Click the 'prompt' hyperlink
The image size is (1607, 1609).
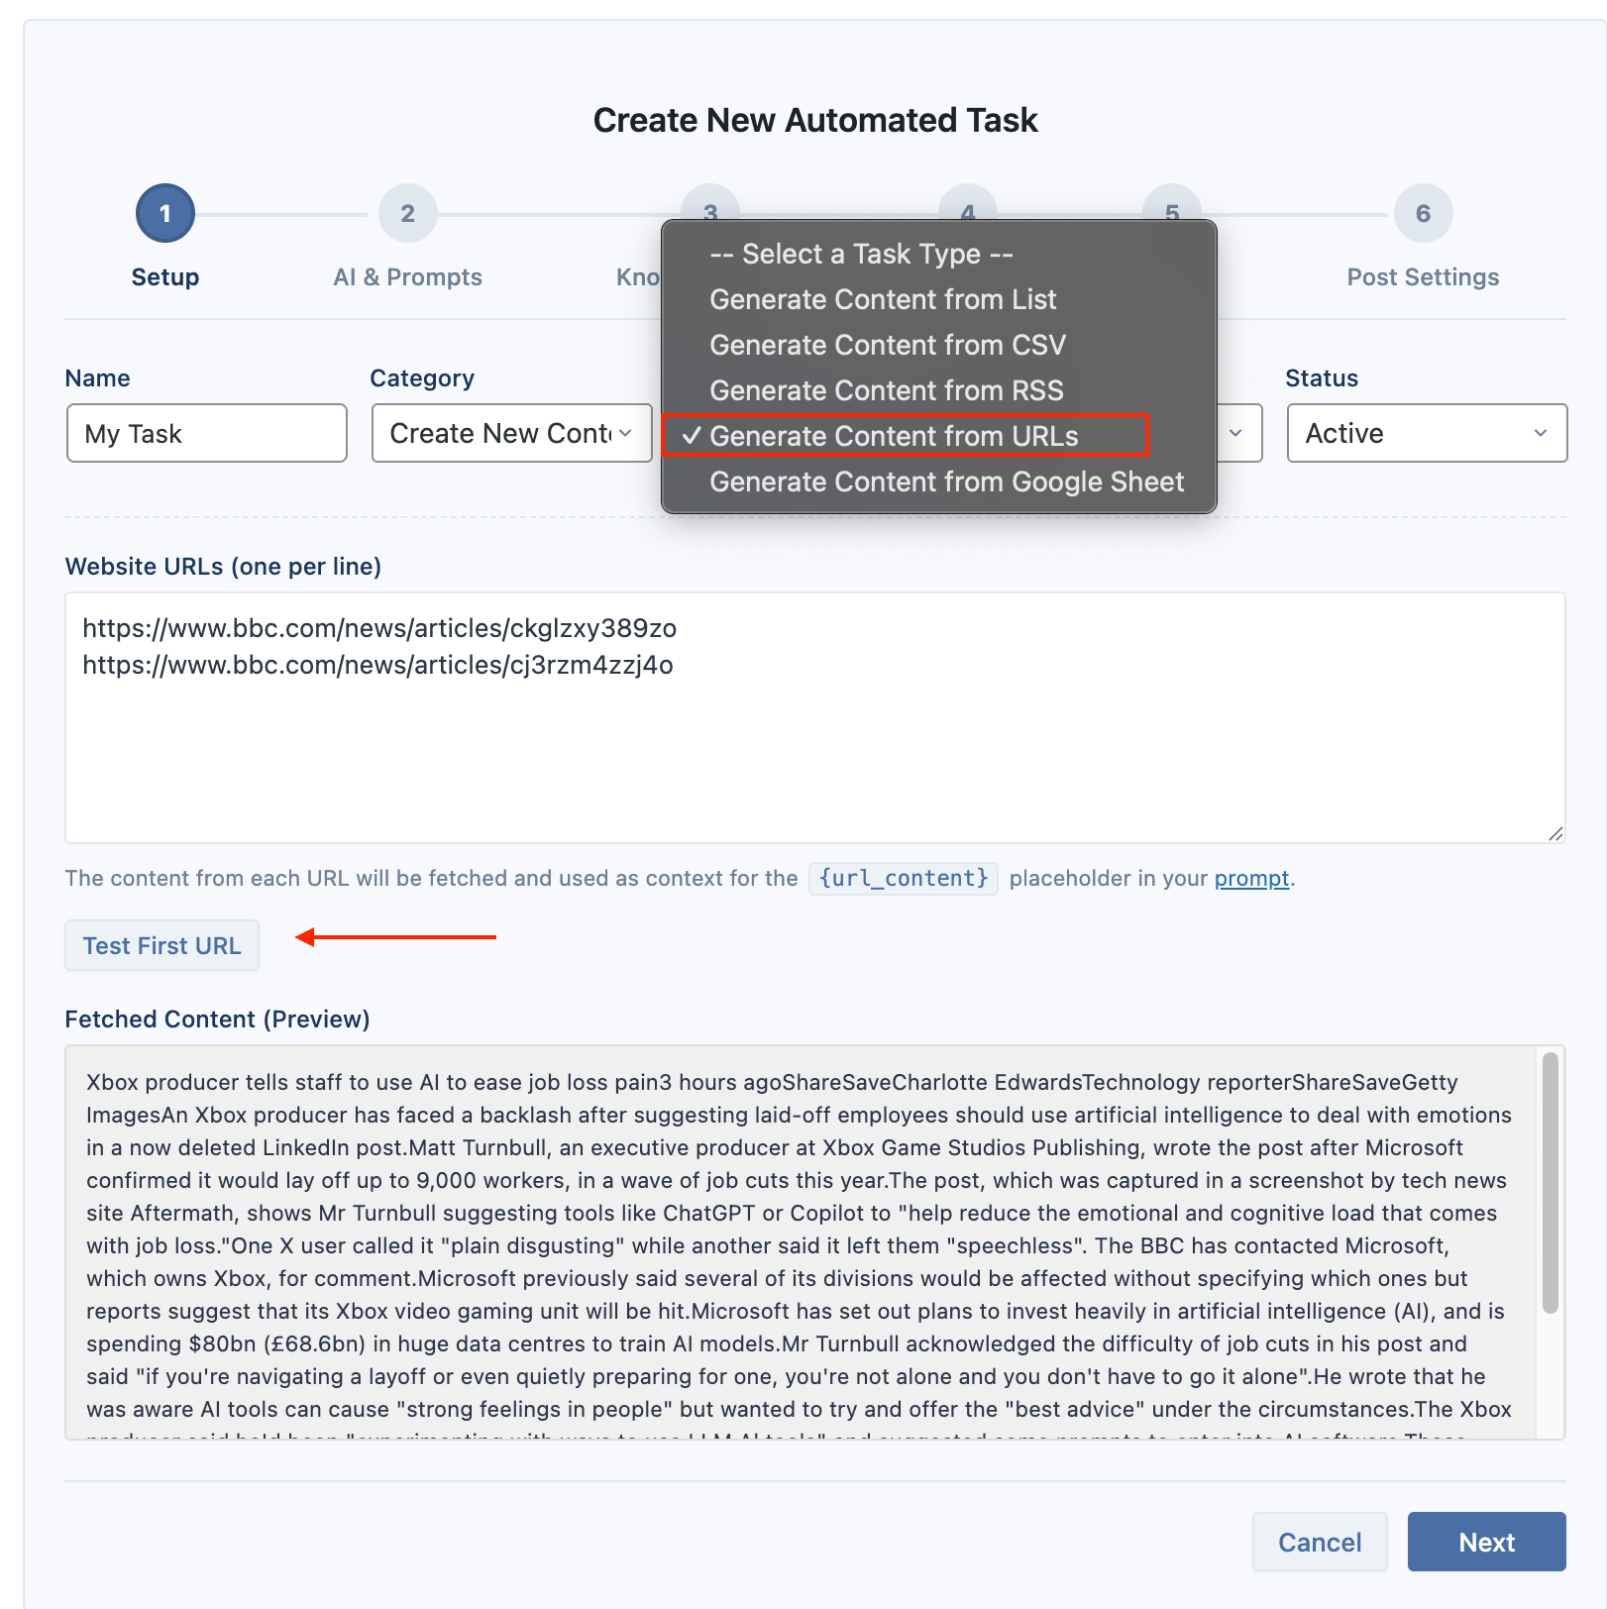coord(1251,879)
